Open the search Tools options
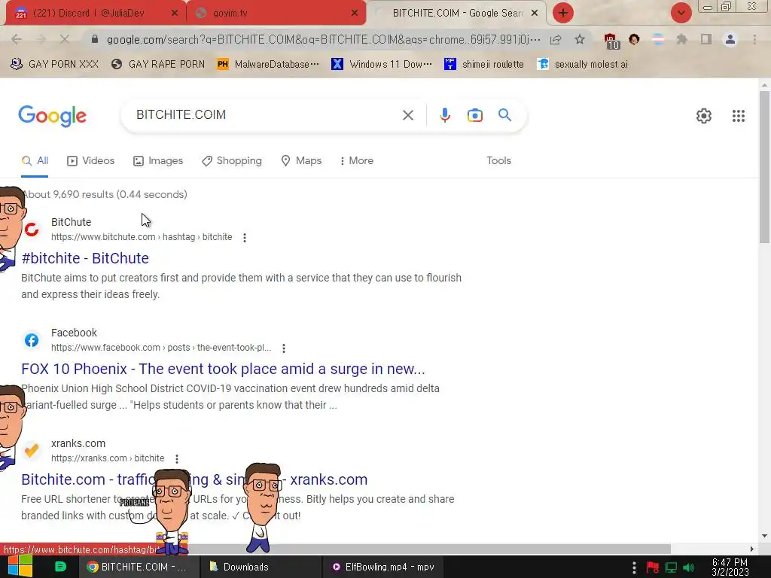The width and height of the screenshot is (771, 578). (498, 161)
